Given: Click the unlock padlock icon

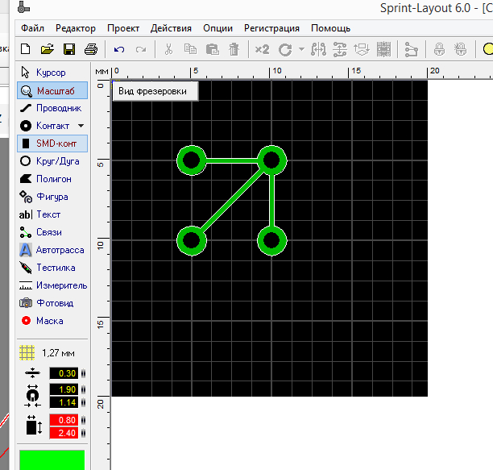Looking at the screenshot, I should 461,49.
